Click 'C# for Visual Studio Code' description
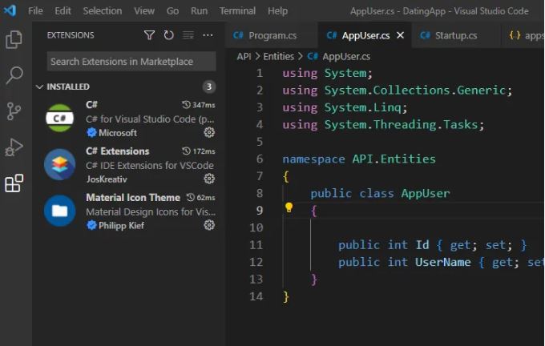Image resolution: width=545 pixels, height=346 pixels. (x=150, y=119)
